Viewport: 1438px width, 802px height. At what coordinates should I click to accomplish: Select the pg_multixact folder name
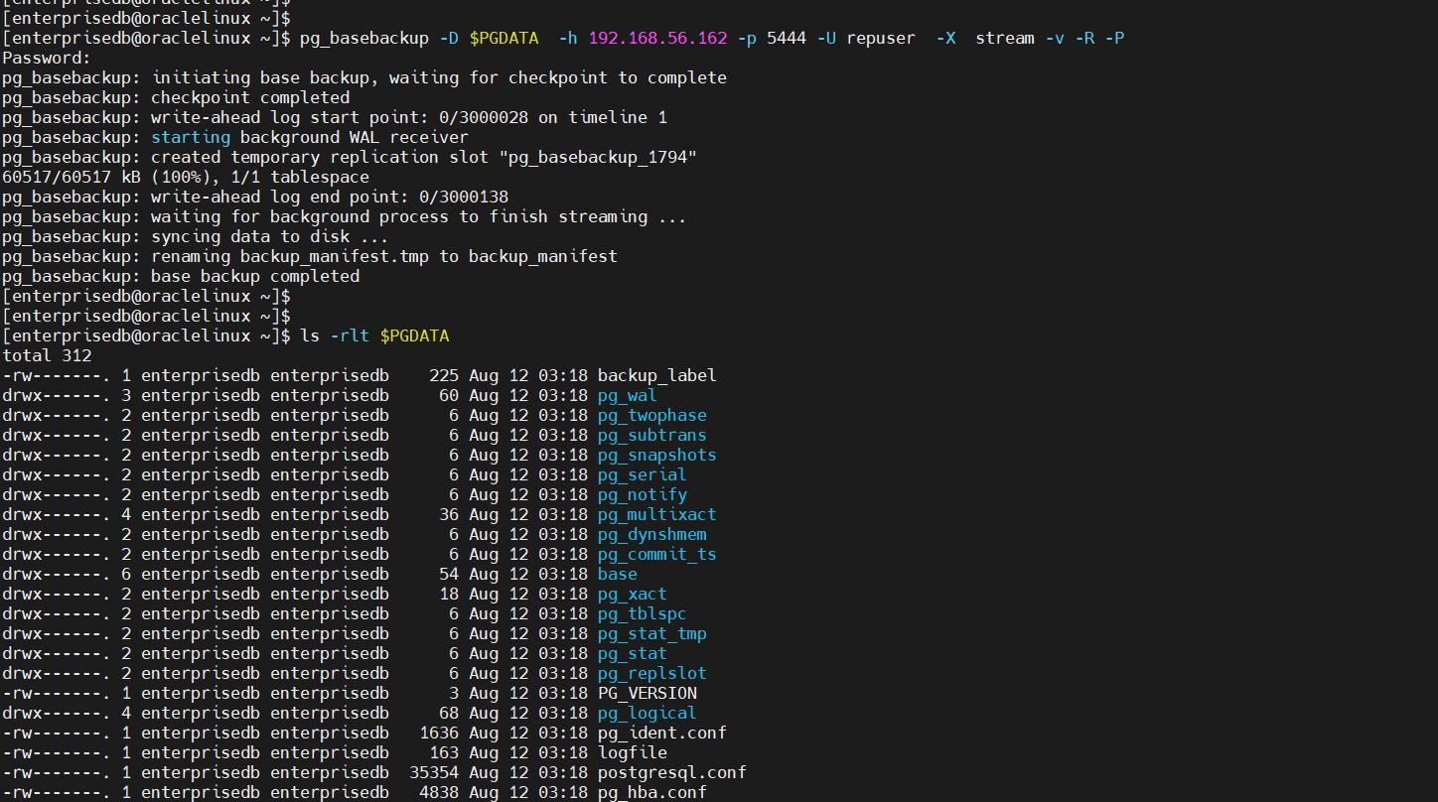pos(655,514)
